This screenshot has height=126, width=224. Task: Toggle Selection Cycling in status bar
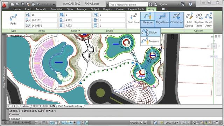pos(86,122)
